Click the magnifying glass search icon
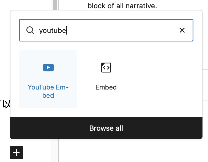This screenshot has width=208, height=162. pos(30,30)
